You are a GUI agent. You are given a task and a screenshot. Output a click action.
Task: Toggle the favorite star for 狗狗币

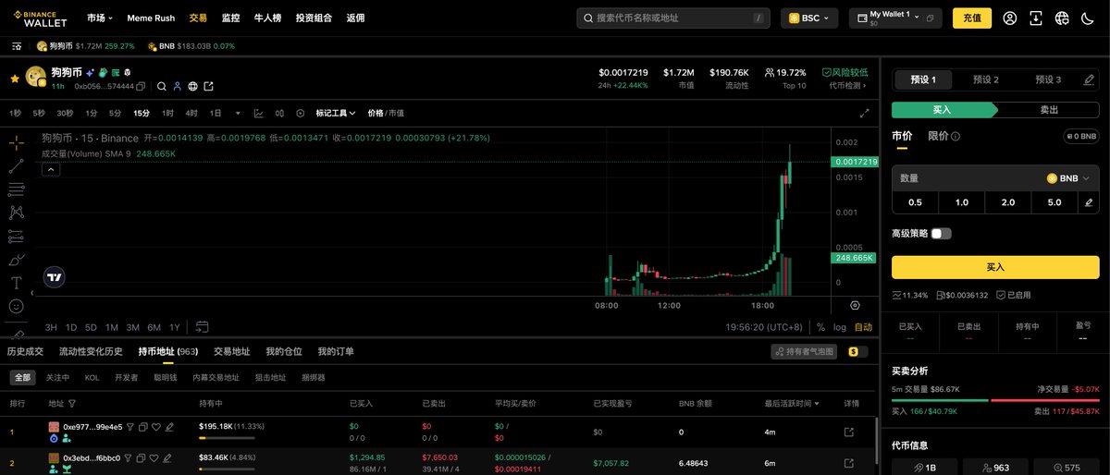[14, 79]
